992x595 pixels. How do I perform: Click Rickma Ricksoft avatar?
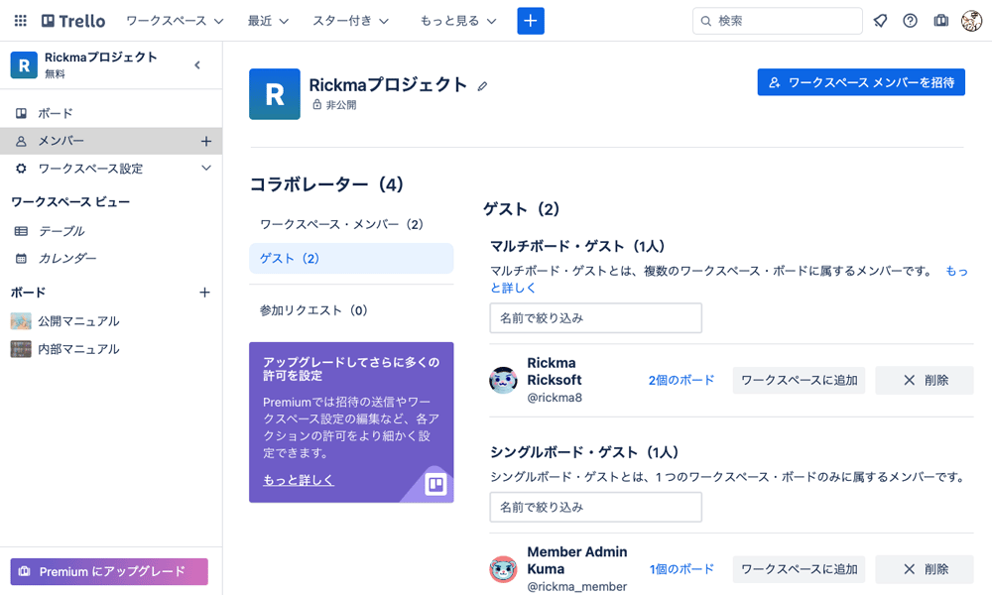[504, 380]
